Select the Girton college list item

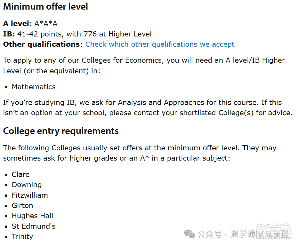(x=22, y=206)
